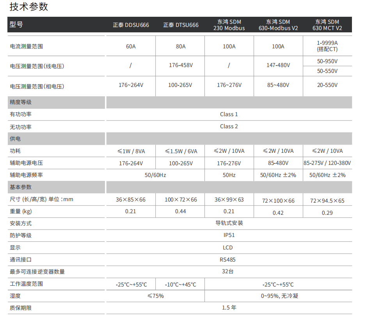Click the 安装方式 row label

pyautogui.click(x=21, y=223)
